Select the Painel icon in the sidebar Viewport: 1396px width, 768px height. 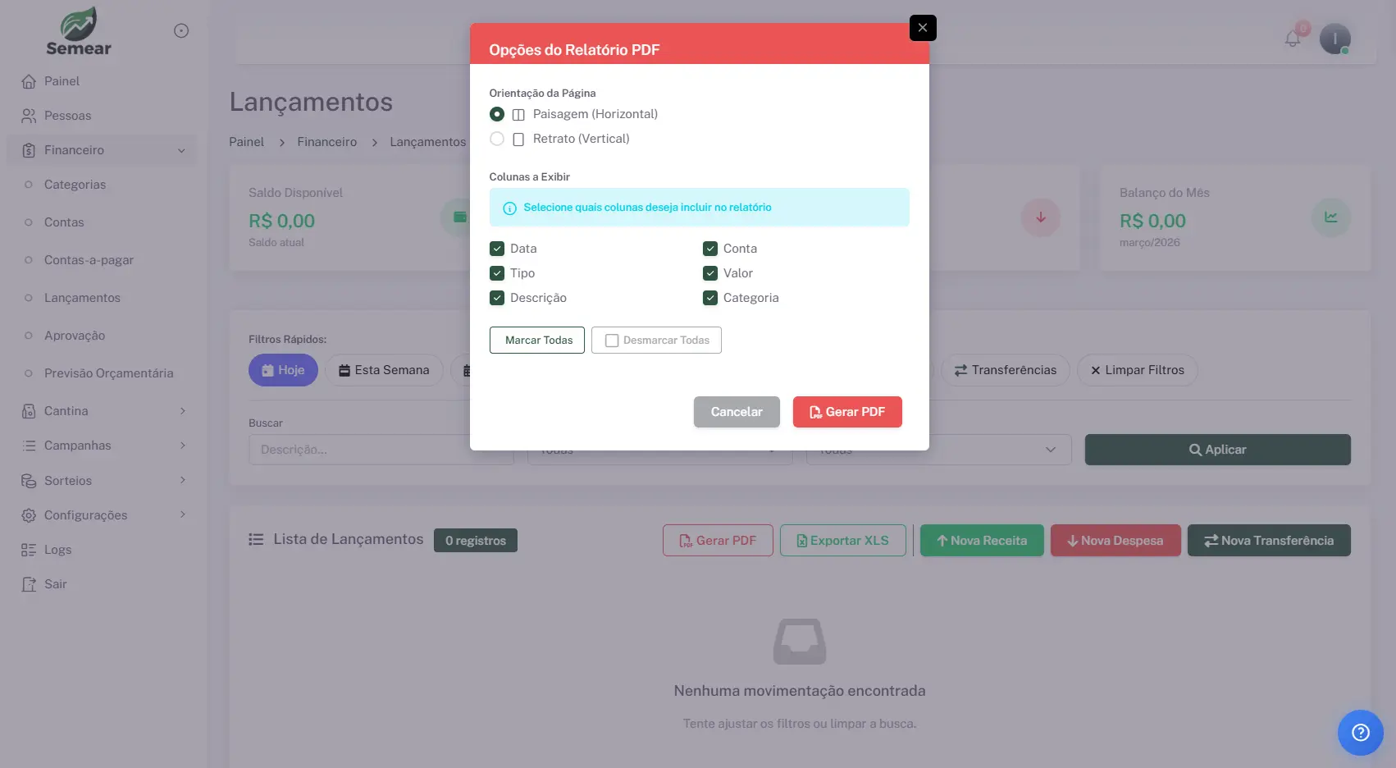[28, 81]
